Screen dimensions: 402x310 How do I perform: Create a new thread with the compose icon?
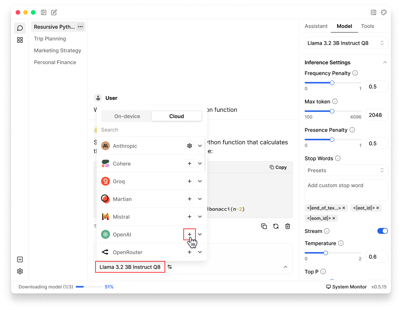pyautogui.click(x=54, y=12)
